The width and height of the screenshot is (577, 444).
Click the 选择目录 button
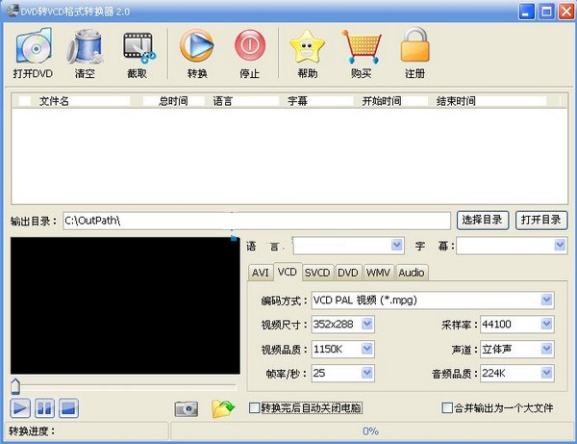[483, 221]
